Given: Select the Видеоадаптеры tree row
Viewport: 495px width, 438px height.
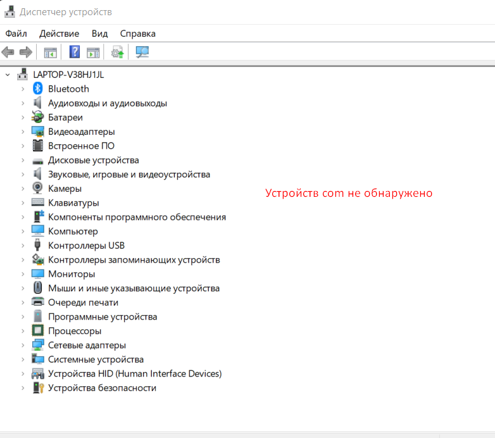Looking at the screenshot, I should point(82,132).
